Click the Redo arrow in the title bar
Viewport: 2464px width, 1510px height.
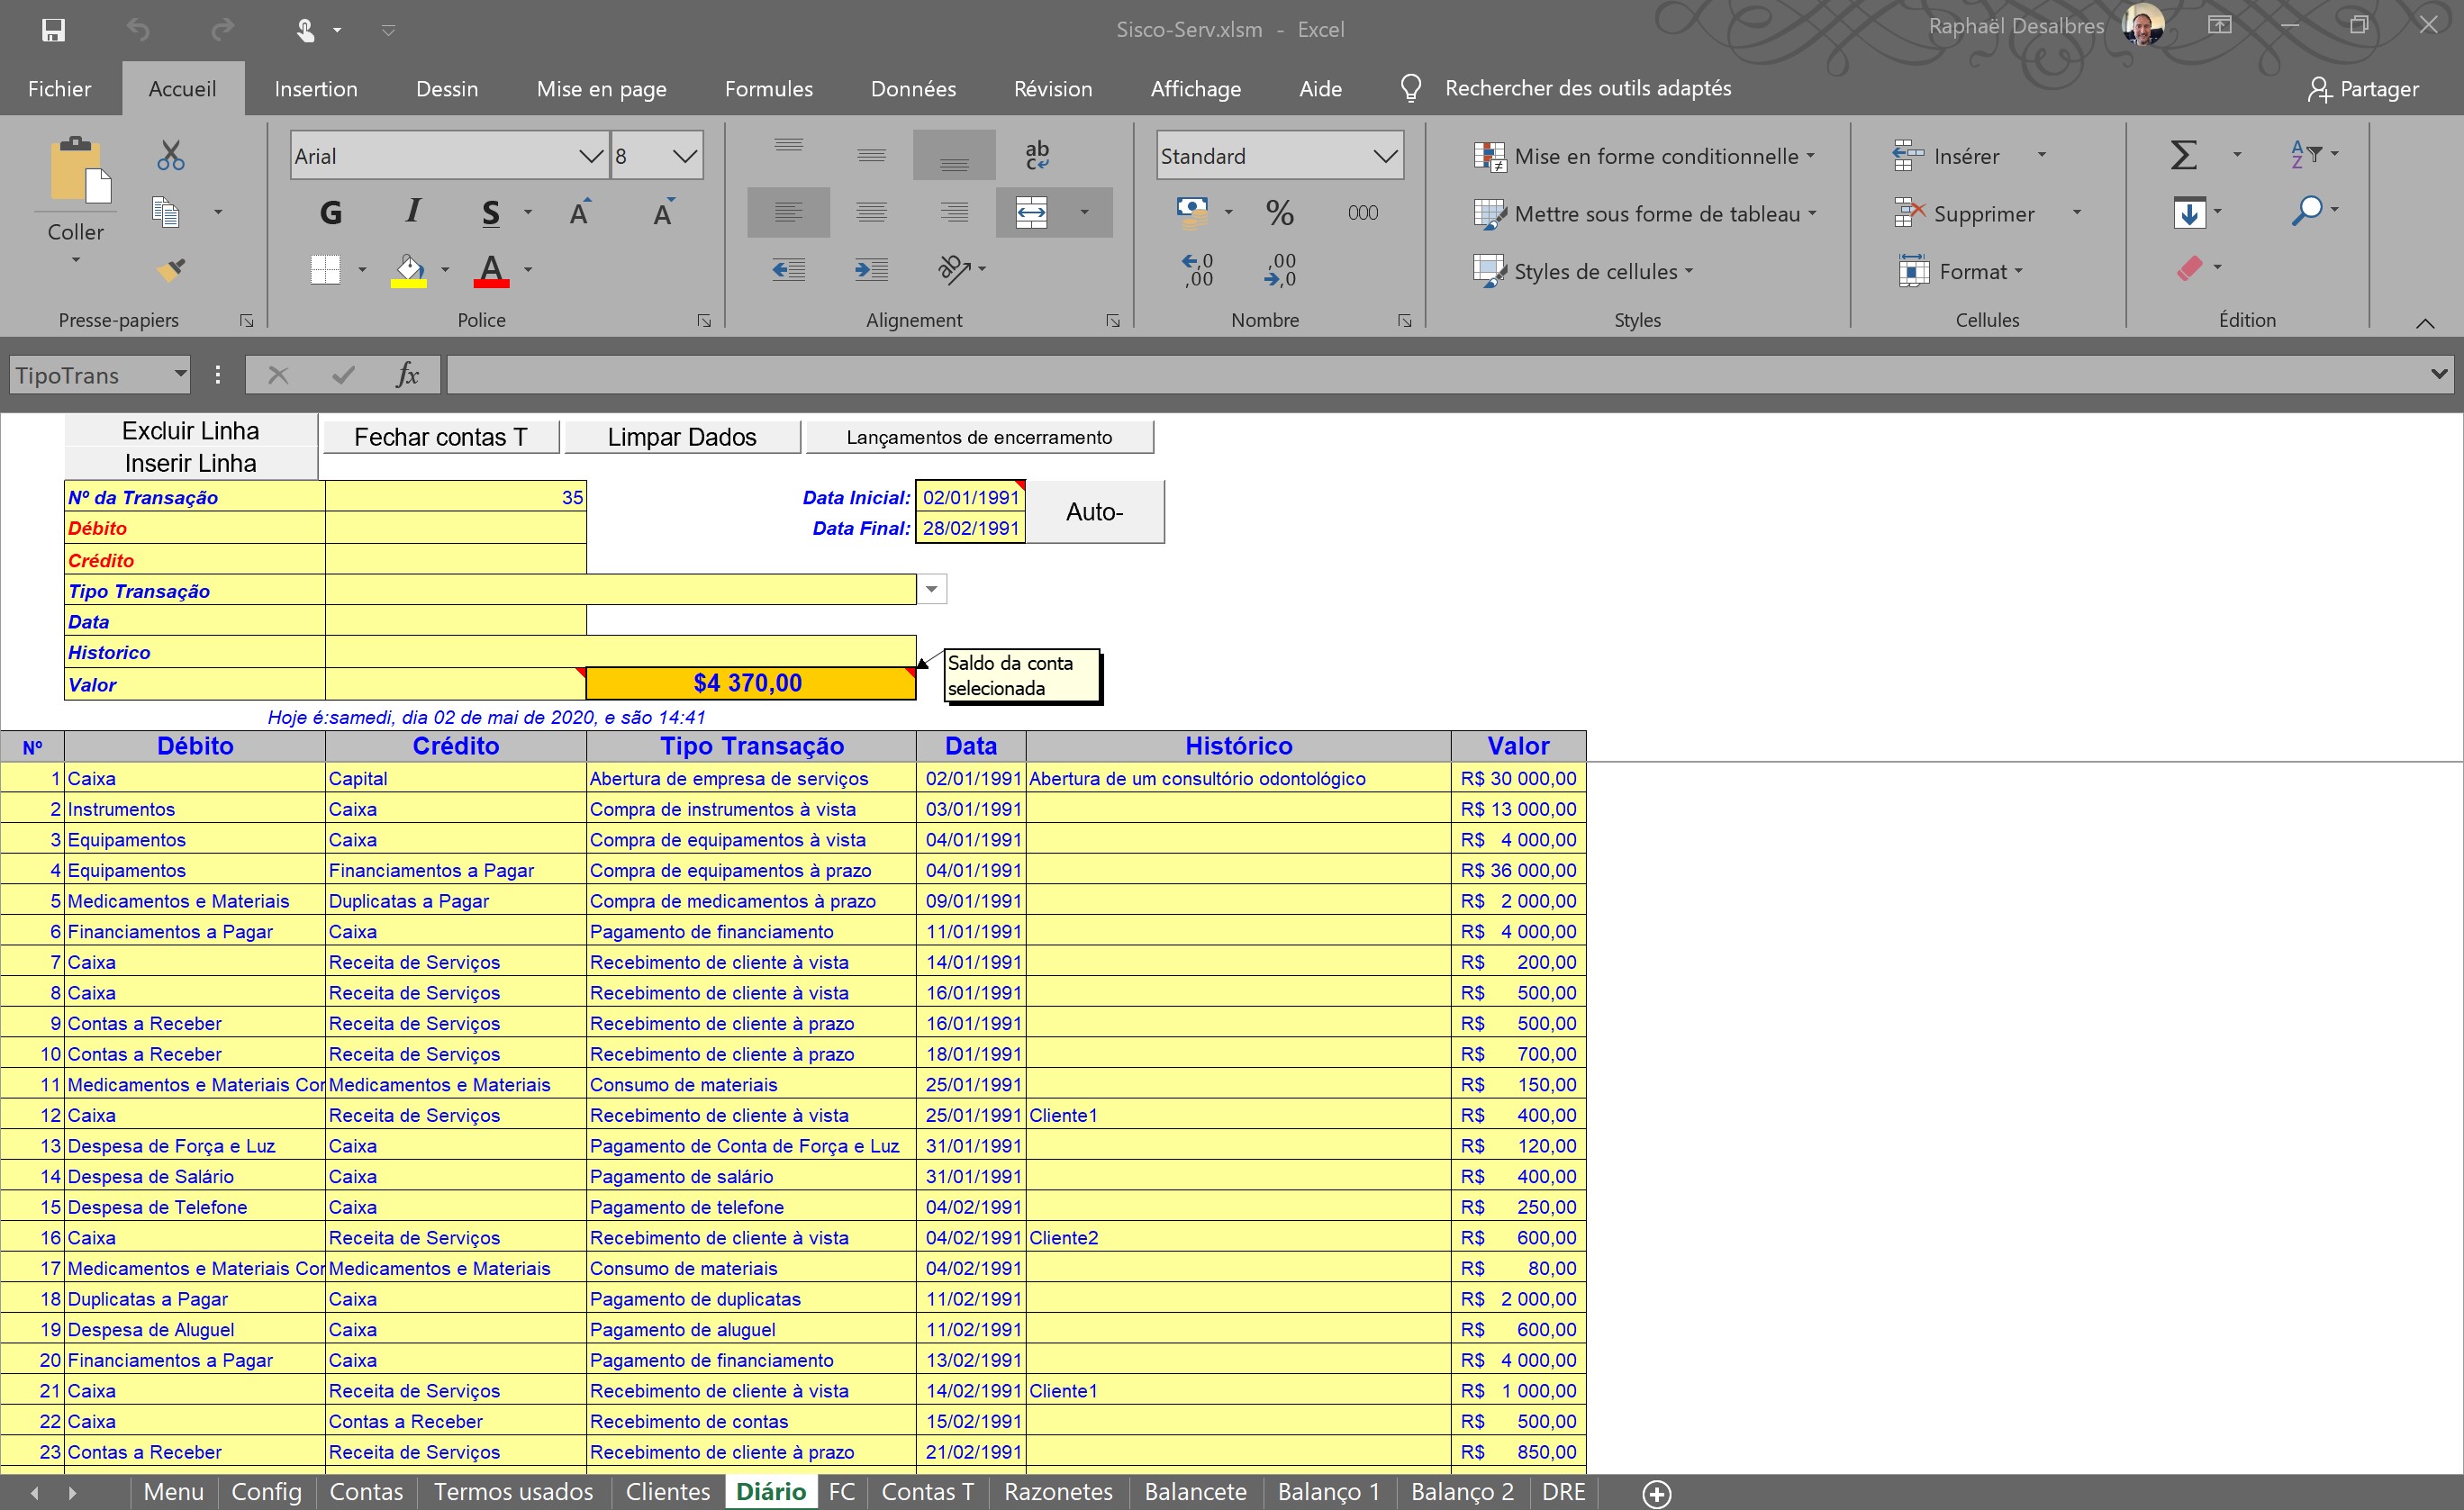click(222, 30)
